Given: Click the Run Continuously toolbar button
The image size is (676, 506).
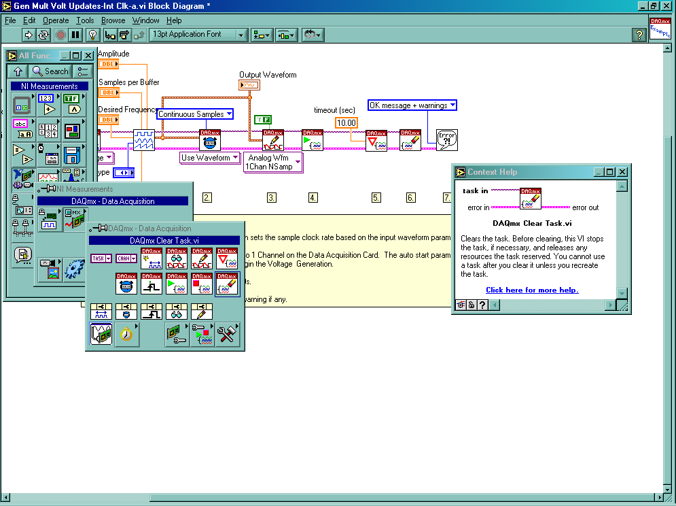Looking at the screenshot, I should point(43,35).
